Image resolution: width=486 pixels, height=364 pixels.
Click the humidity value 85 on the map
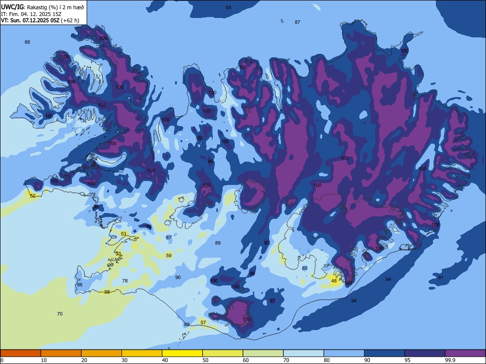[305, 268]
